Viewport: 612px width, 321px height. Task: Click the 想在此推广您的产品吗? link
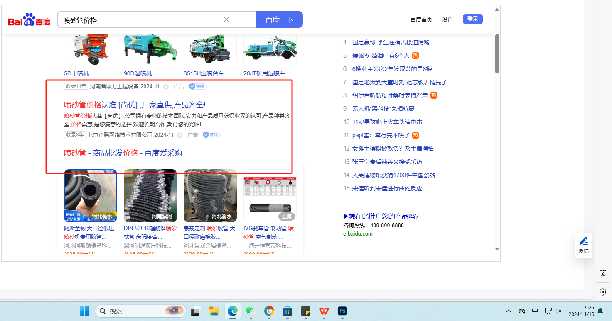(x=381, y=216)
